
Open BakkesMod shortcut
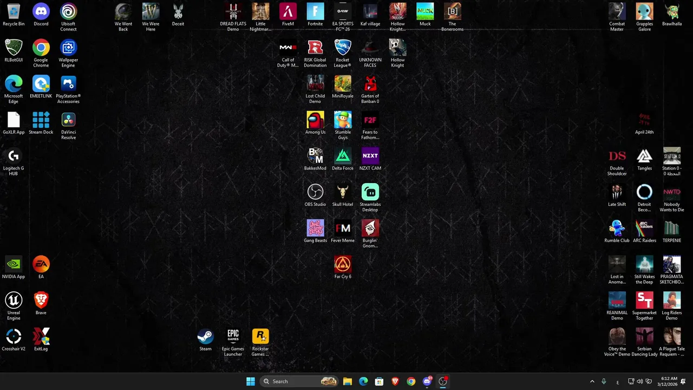(x=315, y=159)
